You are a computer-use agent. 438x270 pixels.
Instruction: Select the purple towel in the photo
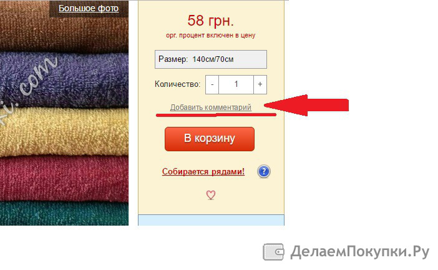(x=64, y=81)
